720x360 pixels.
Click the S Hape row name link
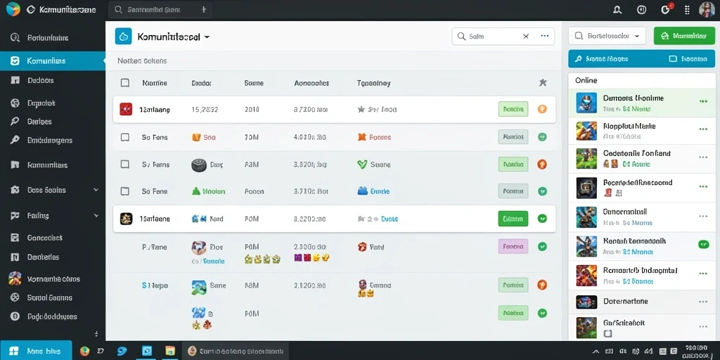click(155, 285)
